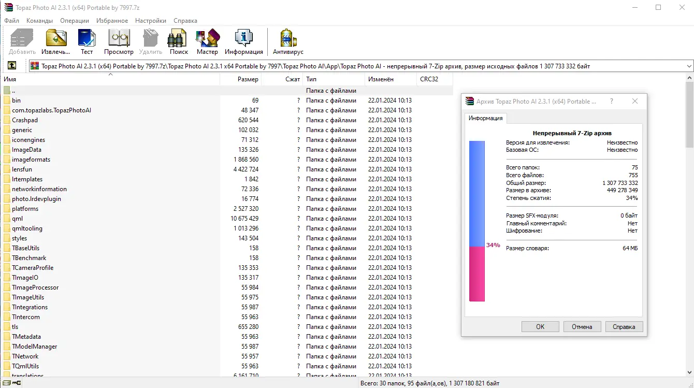Image resolution: width=694 pixels, height=388 pixels.
Task: Confirm with the OK button
Action: point(540,327)
